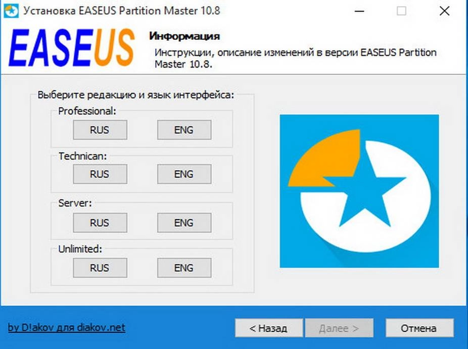468x349 pixels.
Task: Choose RUS under Professional edition
Action: pyautogui.click(x=100, y=130)
